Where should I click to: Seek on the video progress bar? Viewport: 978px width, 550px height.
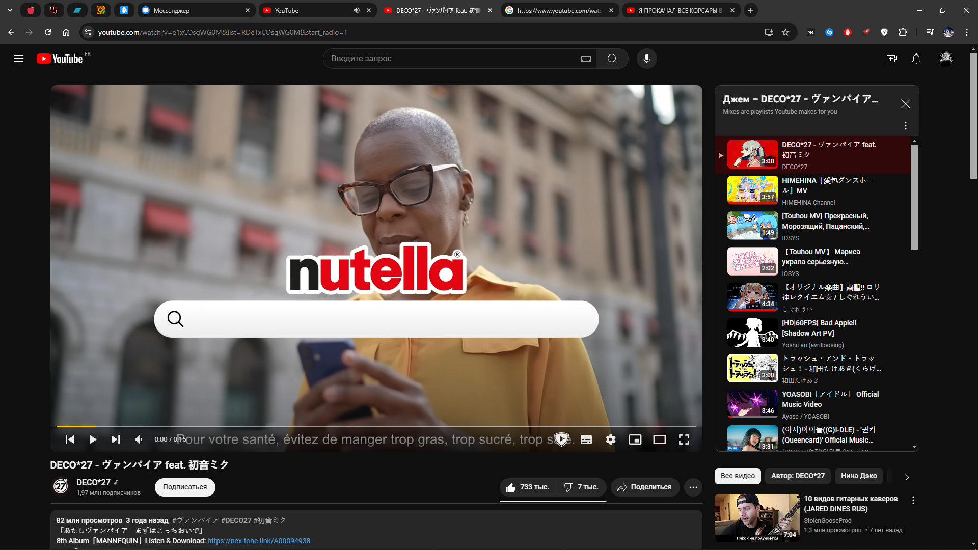point(376,426)
